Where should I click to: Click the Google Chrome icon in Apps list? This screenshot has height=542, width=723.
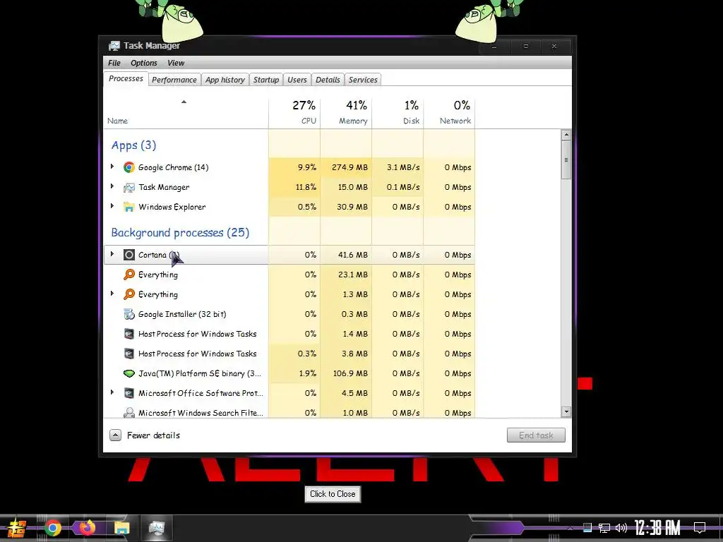129,167
